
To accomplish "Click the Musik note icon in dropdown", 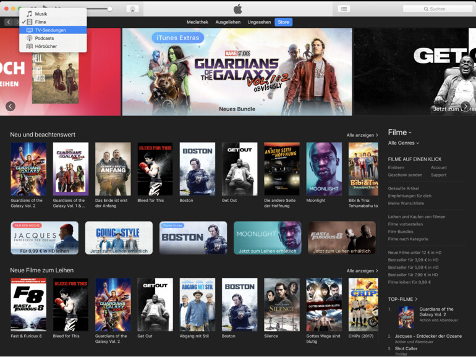I will click(29, 14).
